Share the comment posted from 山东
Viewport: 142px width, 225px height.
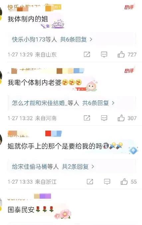pos(87,54)
